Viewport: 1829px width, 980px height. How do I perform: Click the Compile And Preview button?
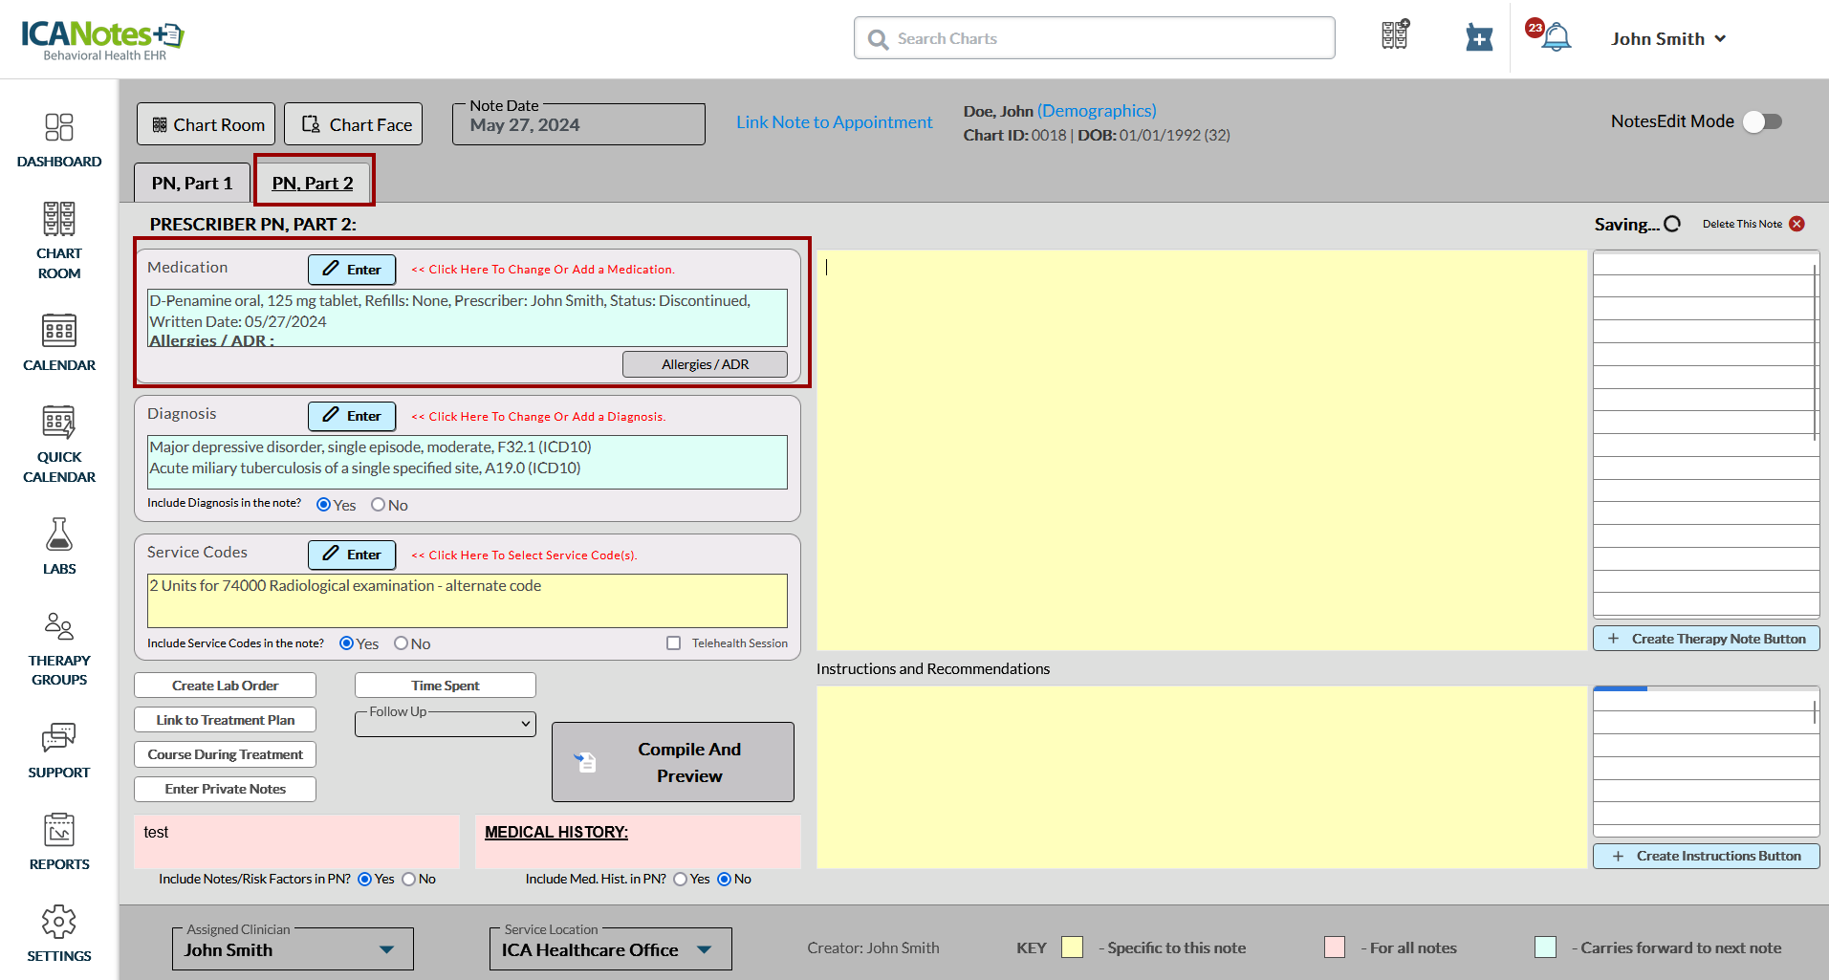tap(672, 762)
